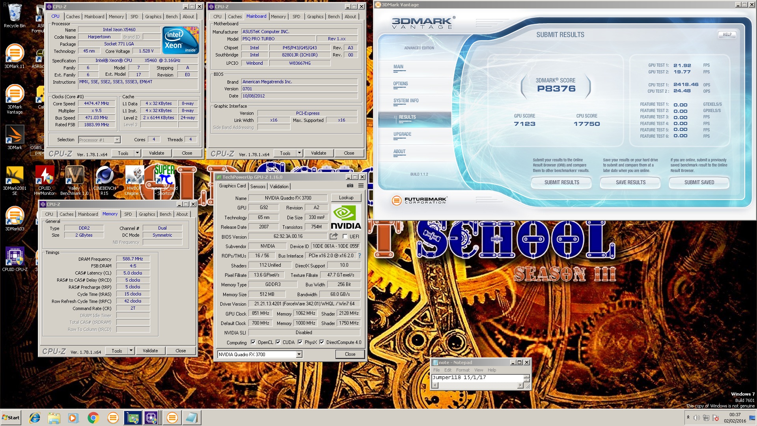Open the 3DMark03 desktop shortcut
The width and height of the screenshot is (757, 426).
tap(15, 218)
